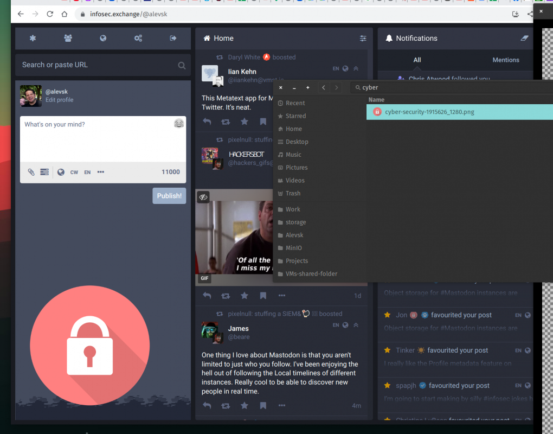Bookmark the post by James
The image size is (553, 434).
click(x=263, y=405)
